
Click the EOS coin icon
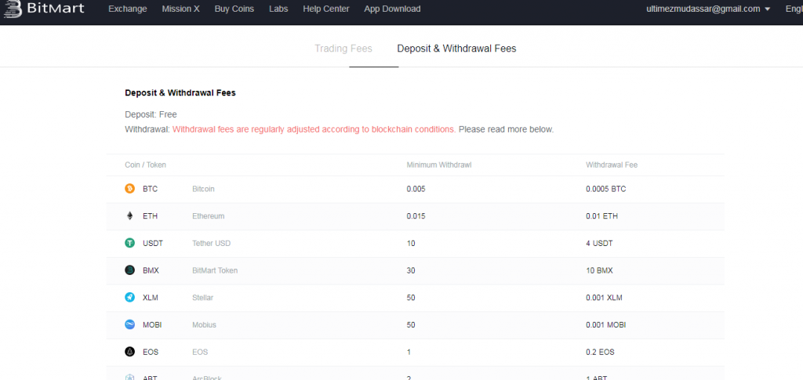(x=129, y=352)
